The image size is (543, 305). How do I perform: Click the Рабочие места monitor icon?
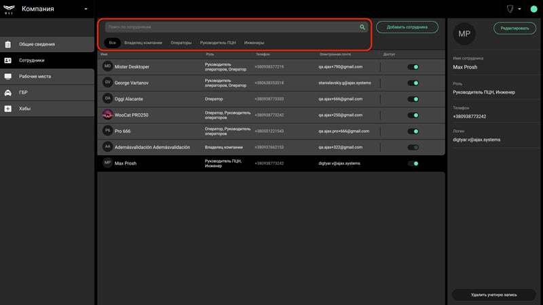[x=8, y=77]
